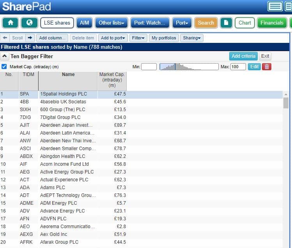This screenshot has height=248, width=292.
Task: Select Actual Experience PLC
Action: [64, 180]
